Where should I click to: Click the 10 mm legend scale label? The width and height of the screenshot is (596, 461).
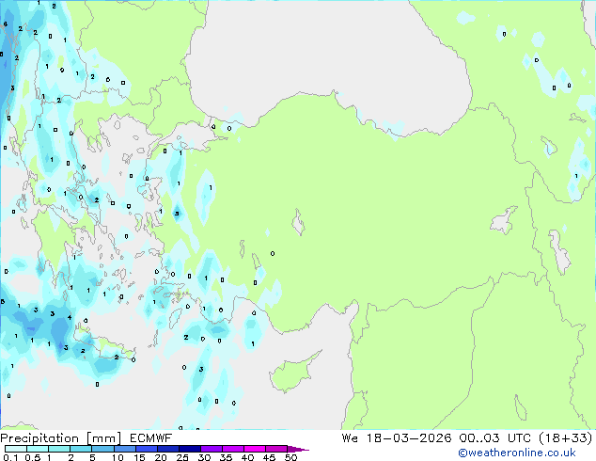(118, 458)
